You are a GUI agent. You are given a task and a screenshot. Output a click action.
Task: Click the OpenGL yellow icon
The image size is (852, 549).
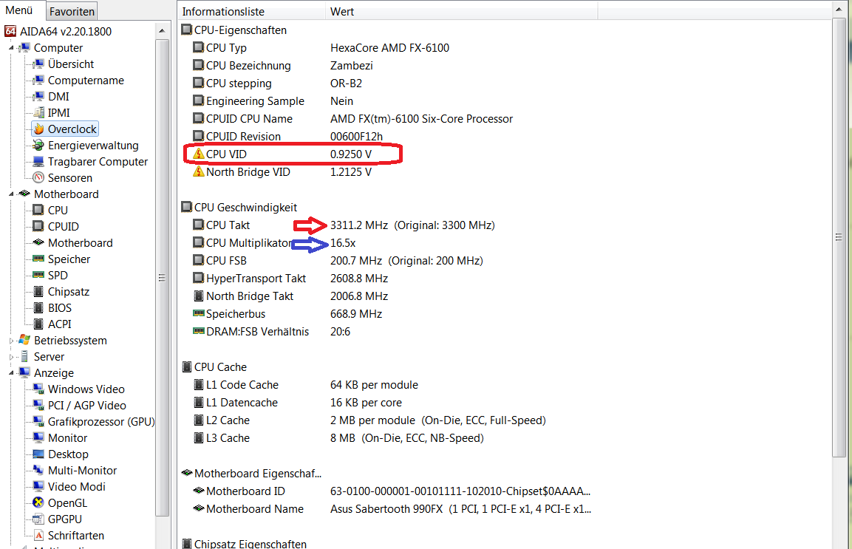pos(38,502)
